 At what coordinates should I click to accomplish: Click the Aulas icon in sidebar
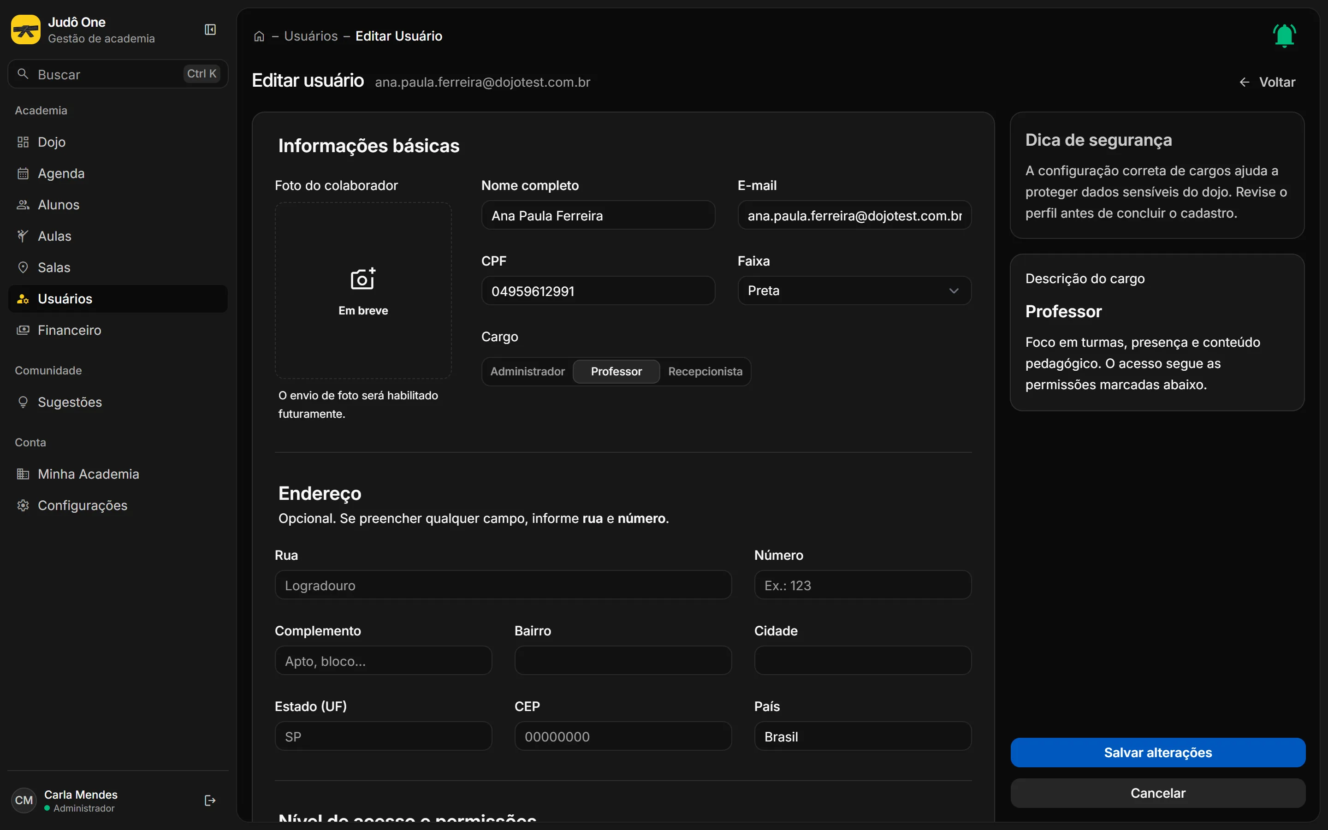pyautogui.click(x=23, y=236)
